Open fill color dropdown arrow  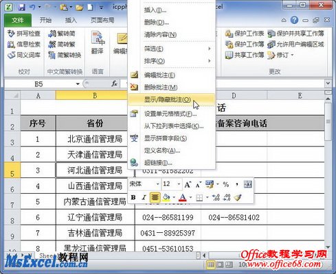tap(174, 197)
